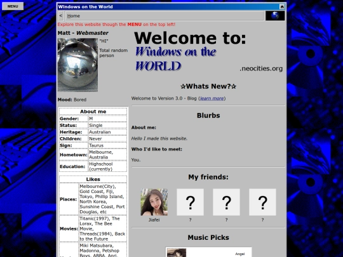Screen dimensions: 343x257
Task: Click the 'Gender:' row label
Action: [69, 119]
